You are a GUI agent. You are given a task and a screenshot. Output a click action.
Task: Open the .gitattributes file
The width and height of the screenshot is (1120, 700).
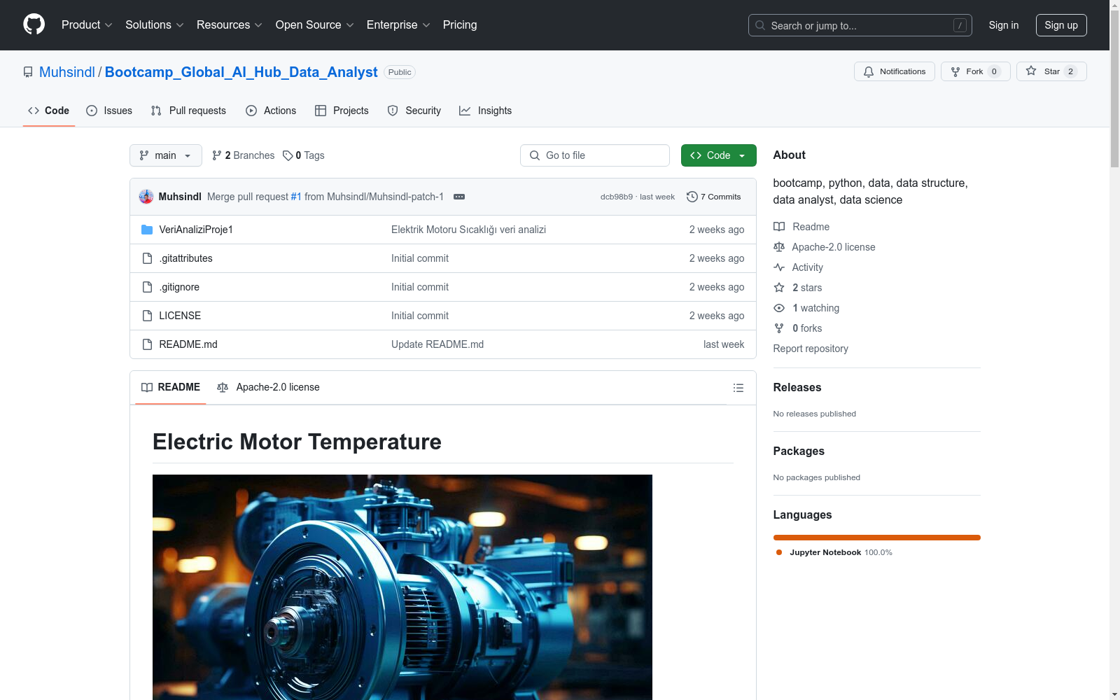185,258
